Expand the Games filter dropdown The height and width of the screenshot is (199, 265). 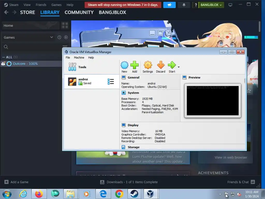pos(28,37)
